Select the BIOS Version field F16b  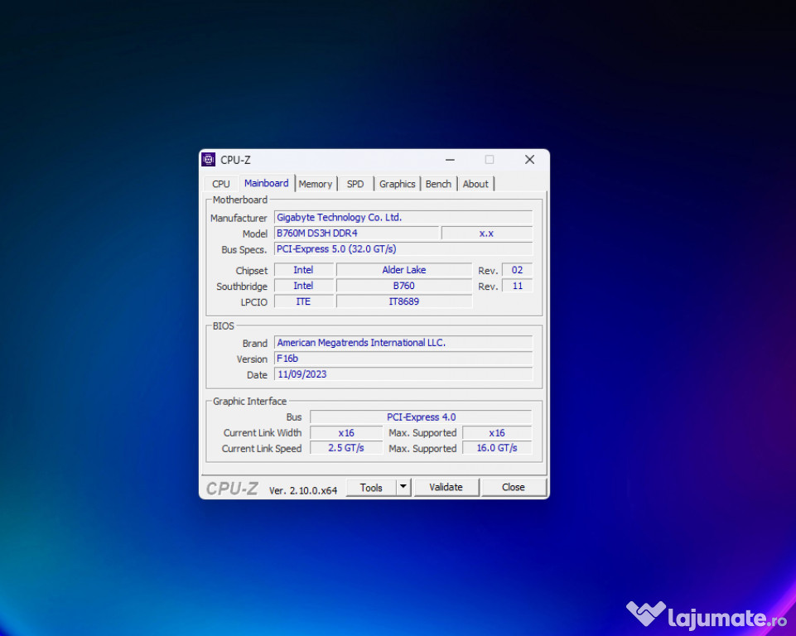coord(403,359)
